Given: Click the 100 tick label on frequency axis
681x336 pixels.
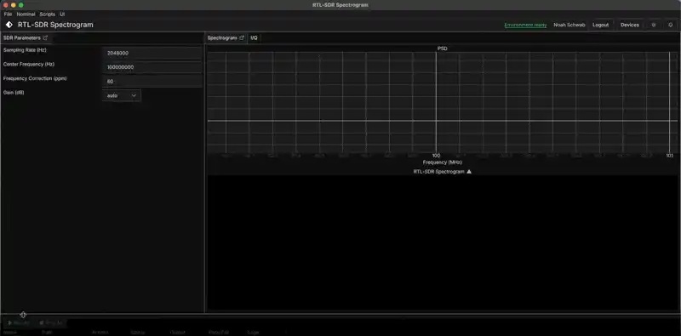Looking at the screenshot, I should (436, 156).
